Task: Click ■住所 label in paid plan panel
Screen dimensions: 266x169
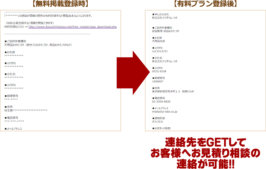Action: 156,88
